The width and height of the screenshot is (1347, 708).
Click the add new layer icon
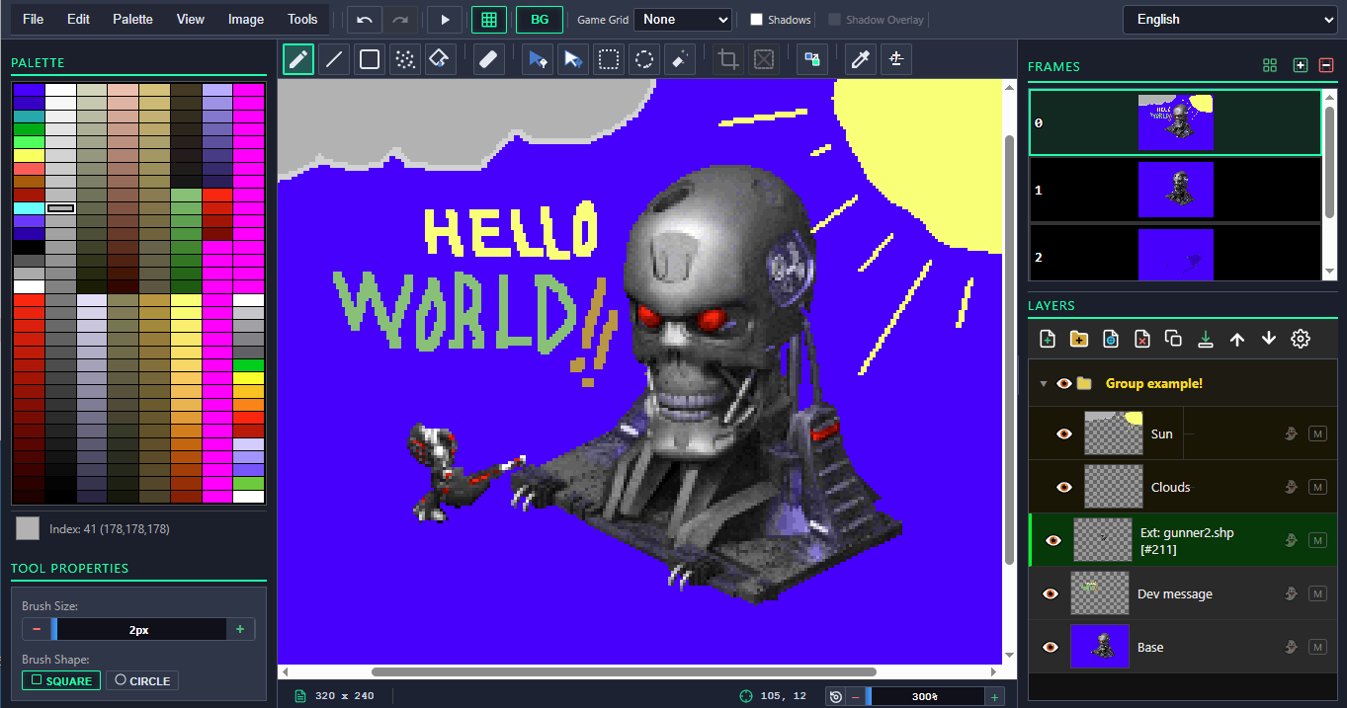[x=1048, y=339]
